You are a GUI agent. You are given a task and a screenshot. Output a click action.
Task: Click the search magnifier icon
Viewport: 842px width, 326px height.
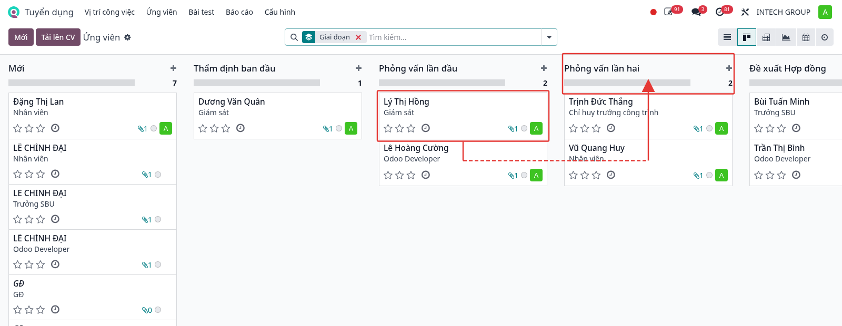click(294, 37)
